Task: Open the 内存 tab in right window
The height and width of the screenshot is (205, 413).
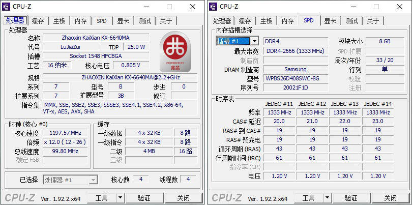Action: (288, 21)
